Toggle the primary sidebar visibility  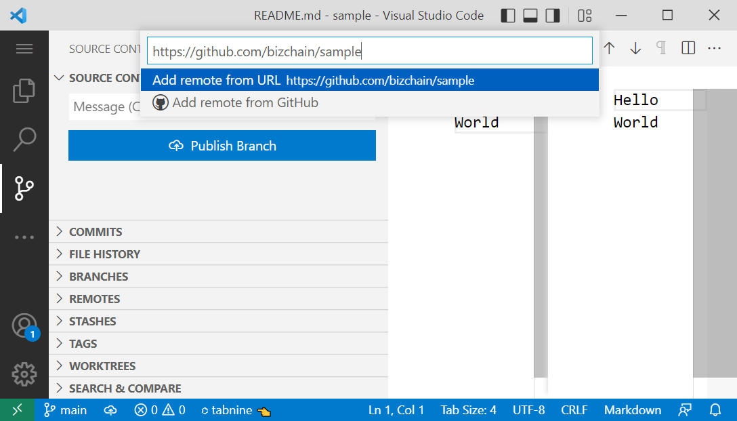tap(507, 15)
